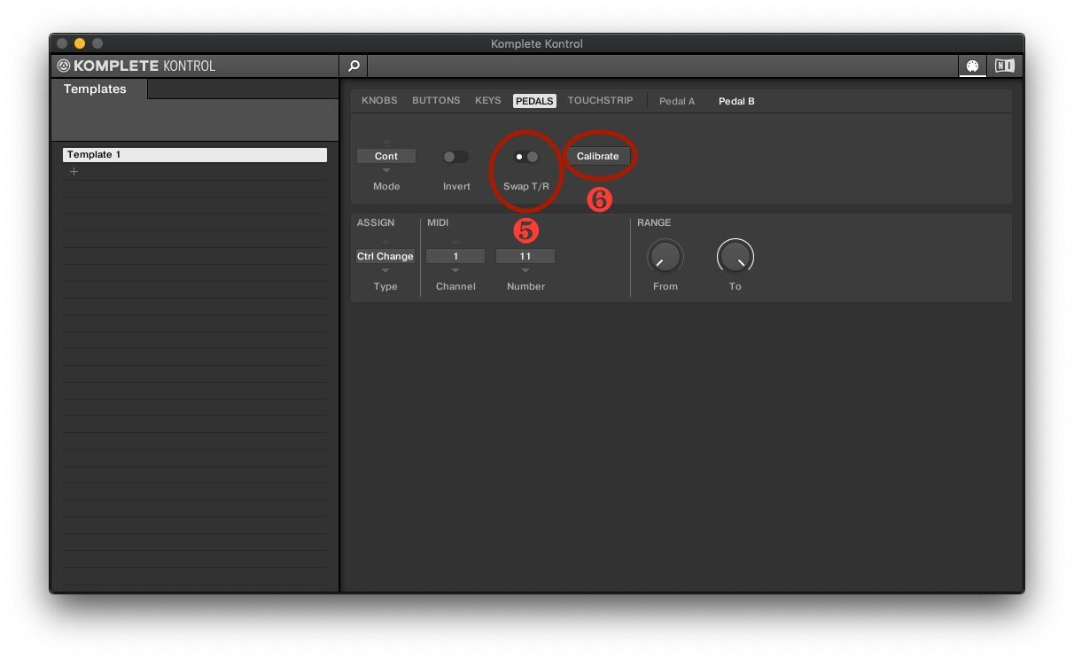Open the search magnifier icon
Image resolution: width=1074 pixels, height=659 pixels.
coord(353,66)
